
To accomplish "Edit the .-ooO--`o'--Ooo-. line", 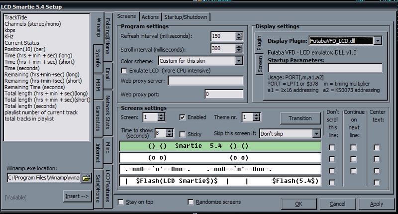I will pyautogui.click(x=220, y=169).
